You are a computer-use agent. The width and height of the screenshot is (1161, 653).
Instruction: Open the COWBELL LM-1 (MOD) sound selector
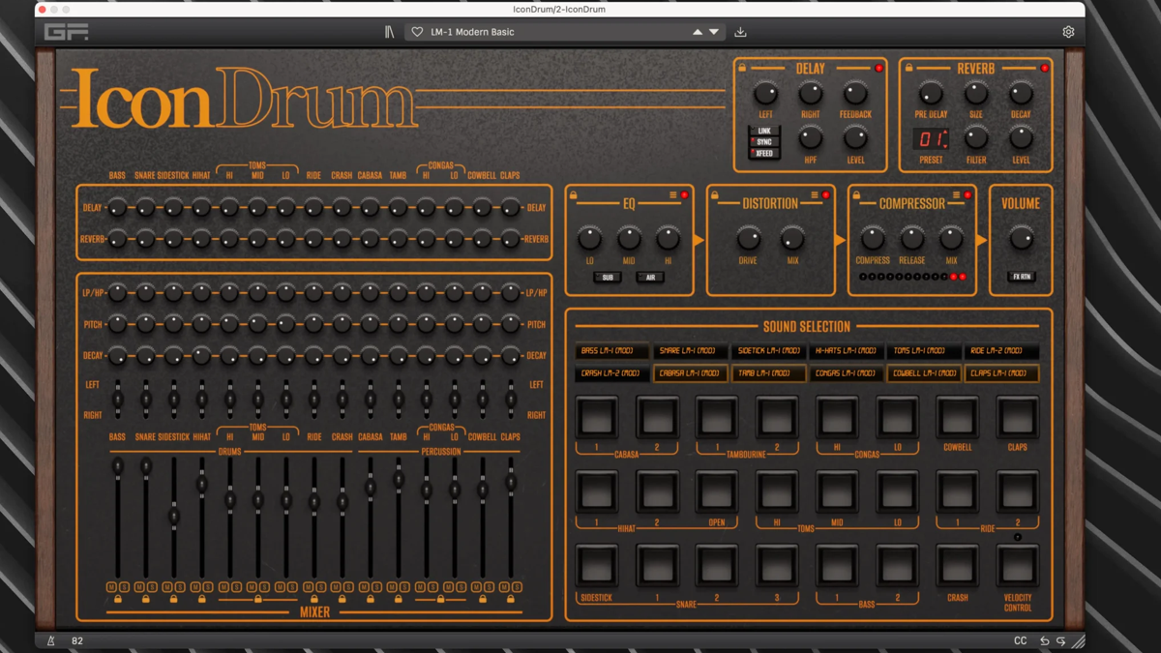(x=923, y=373)
